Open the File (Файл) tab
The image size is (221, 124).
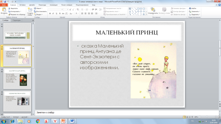(x=4, y=5)
